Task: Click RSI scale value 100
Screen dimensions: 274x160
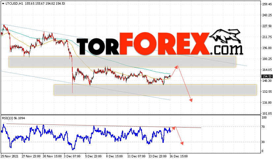Action: pos(264,118)
